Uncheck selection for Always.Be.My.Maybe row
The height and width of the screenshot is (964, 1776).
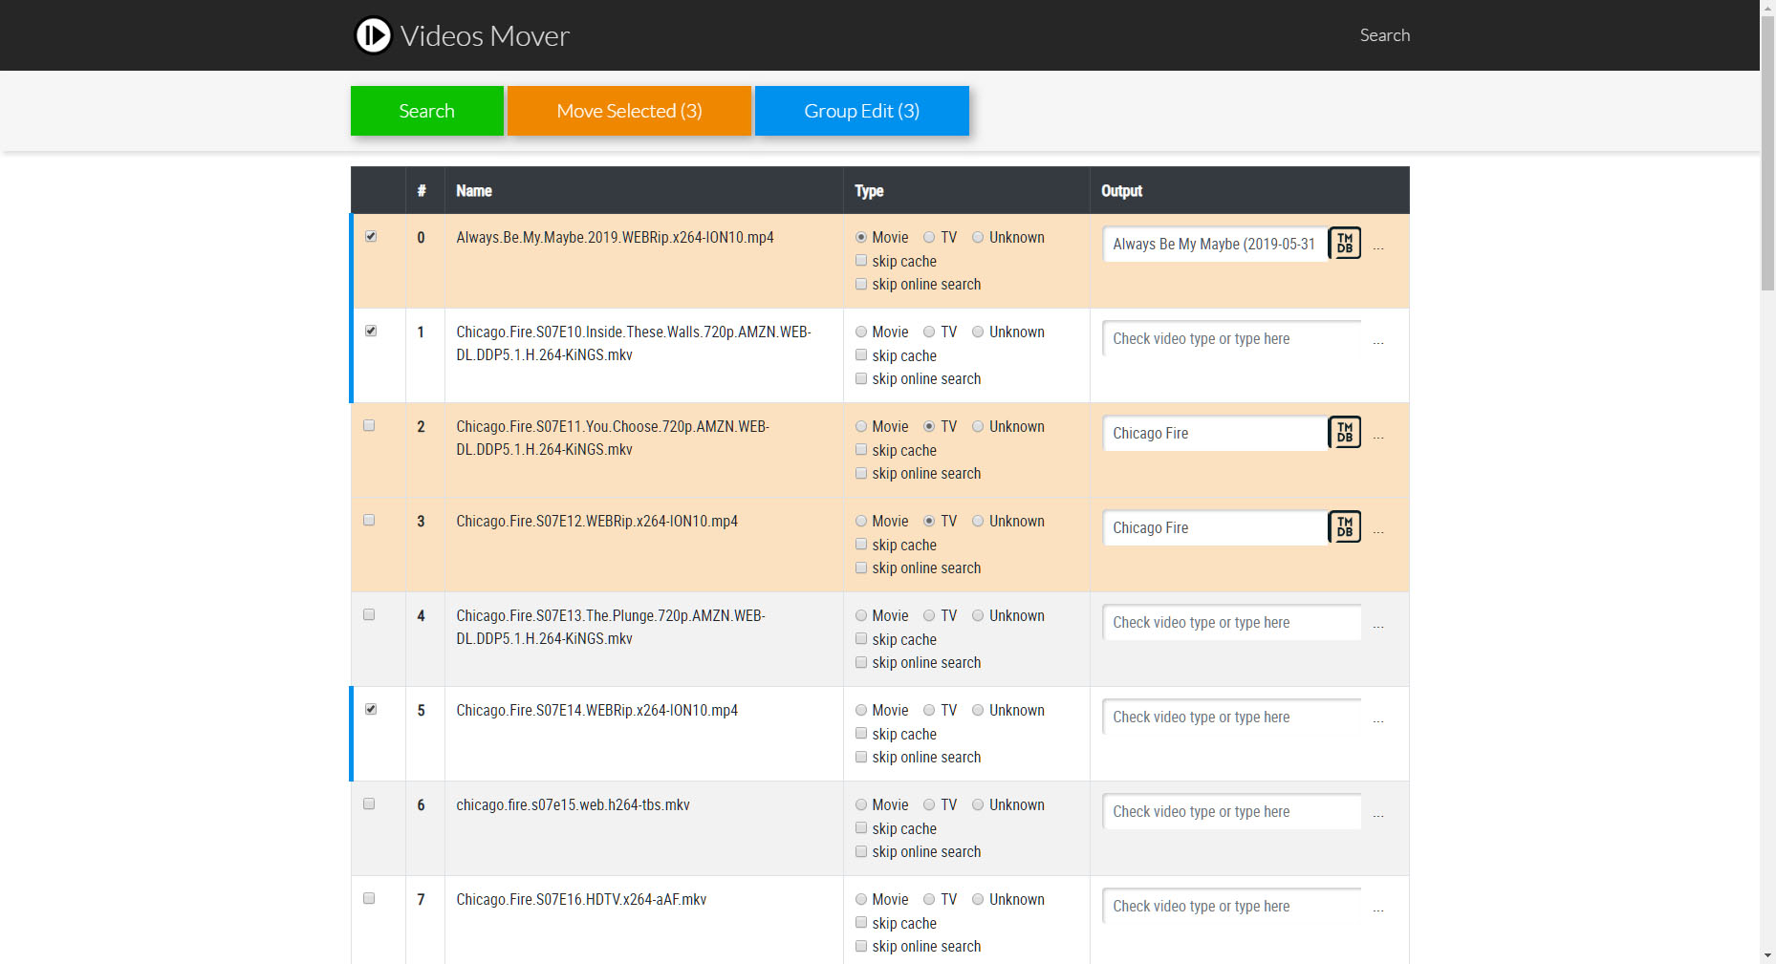[371, 236]
